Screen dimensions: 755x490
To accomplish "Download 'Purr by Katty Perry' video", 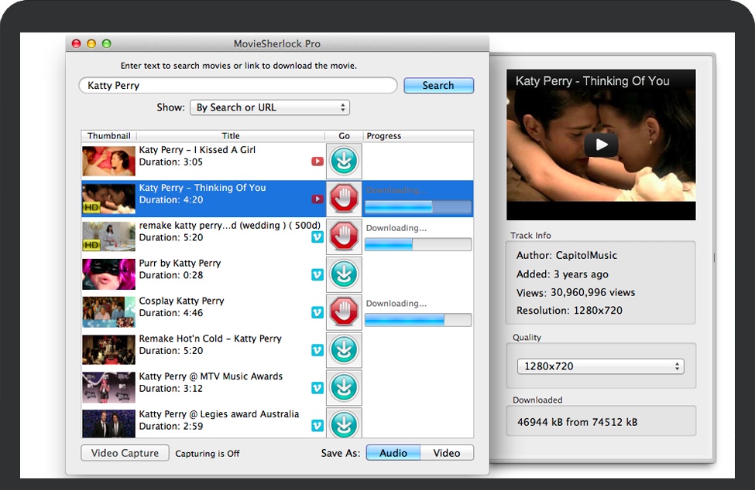I will (344, 274).
